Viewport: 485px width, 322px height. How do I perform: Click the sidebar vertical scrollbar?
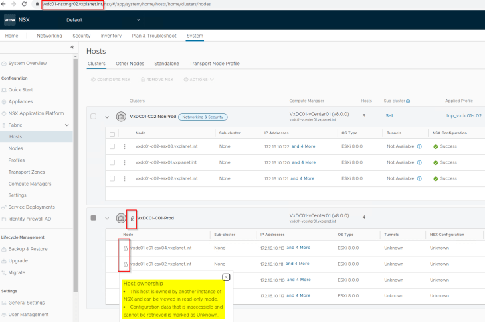pos(76,174)
